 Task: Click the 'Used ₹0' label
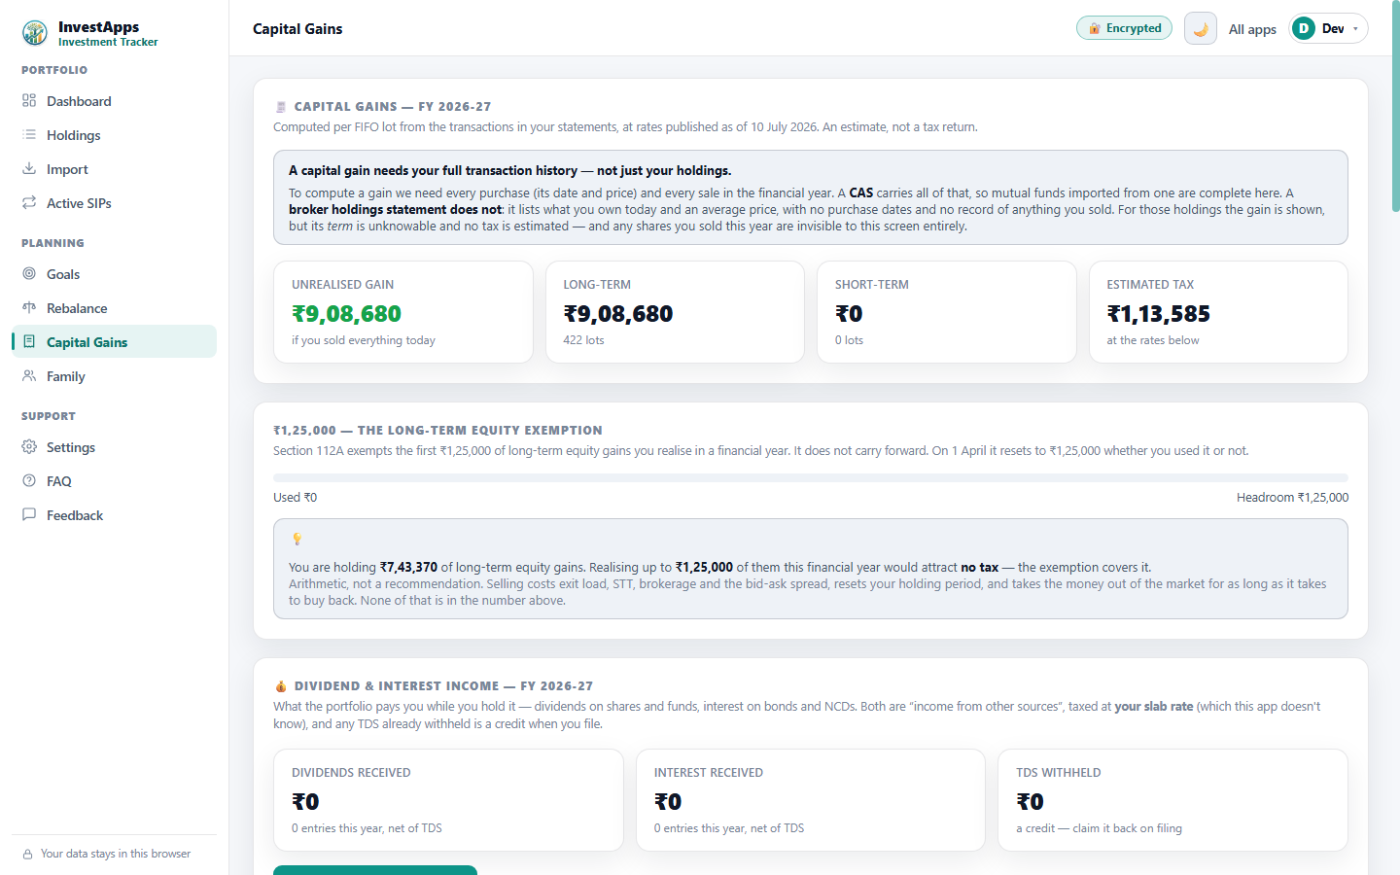click(295, 497)
